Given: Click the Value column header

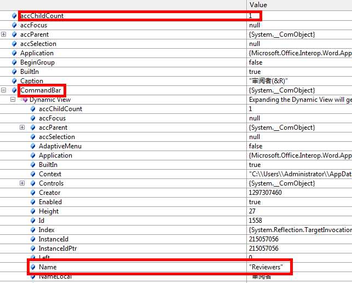Looking at the screenshot, I should coord(299,5).
